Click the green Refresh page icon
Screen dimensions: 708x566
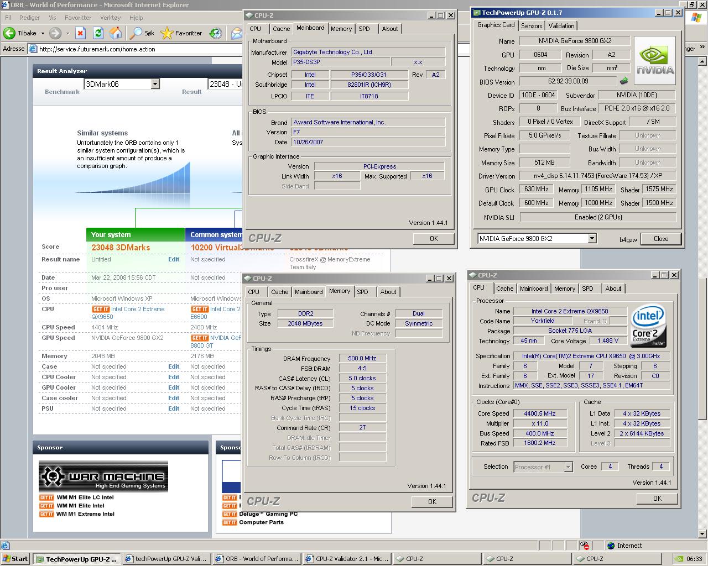point(98,33)
